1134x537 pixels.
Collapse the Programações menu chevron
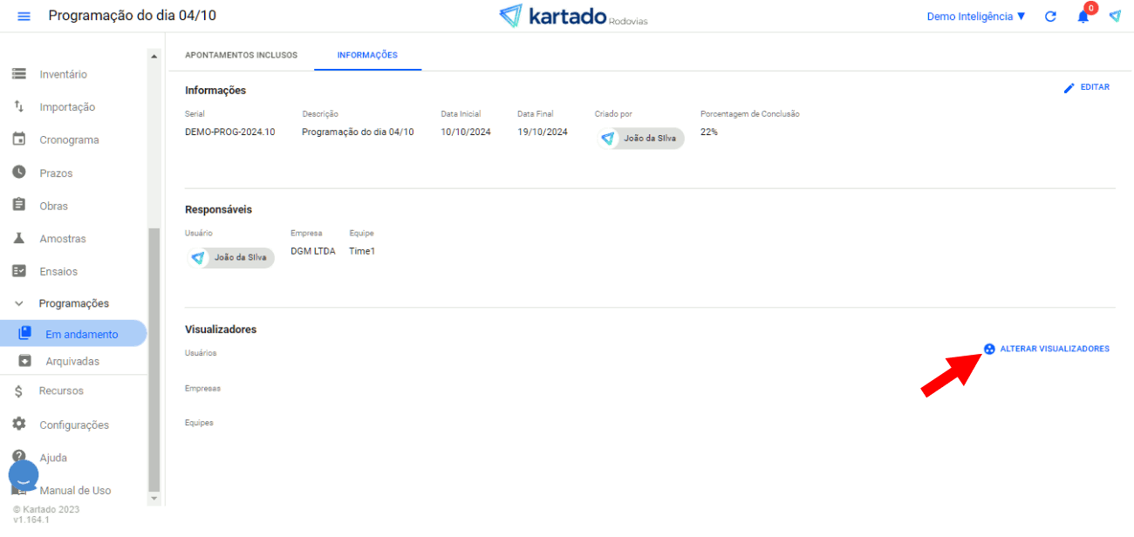(18, 303)
